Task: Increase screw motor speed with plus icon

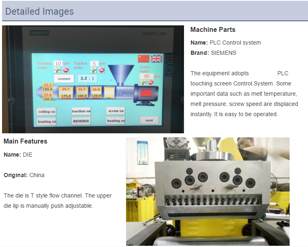Action: (143, 82)
